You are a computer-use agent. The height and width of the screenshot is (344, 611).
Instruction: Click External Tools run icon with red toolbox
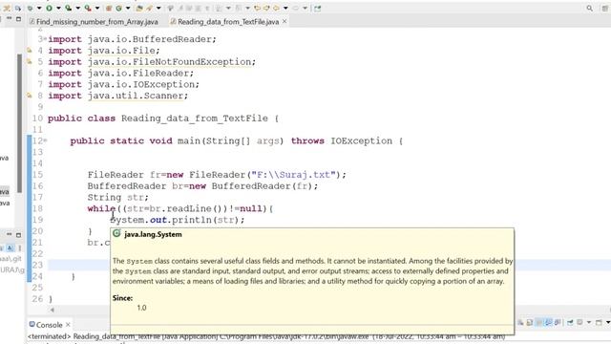pyautogui.click(x=88, y=8)
